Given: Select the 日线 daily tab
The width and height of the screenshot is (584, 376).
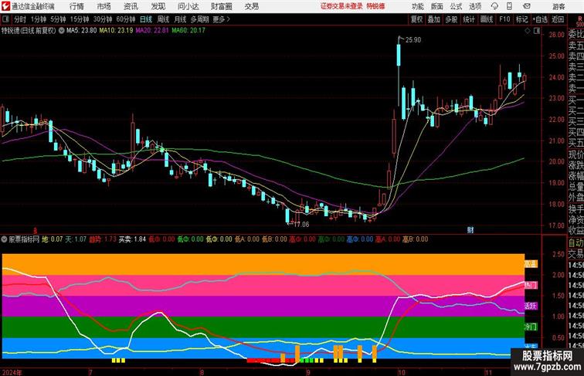Looking at the screenshot, I should (146, 19).
